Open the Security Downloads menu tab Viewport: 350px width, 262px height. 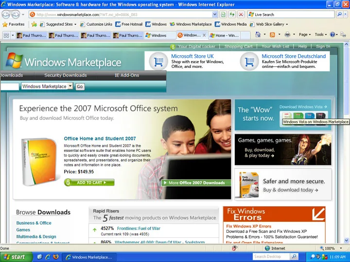click(x=66, y=75)
